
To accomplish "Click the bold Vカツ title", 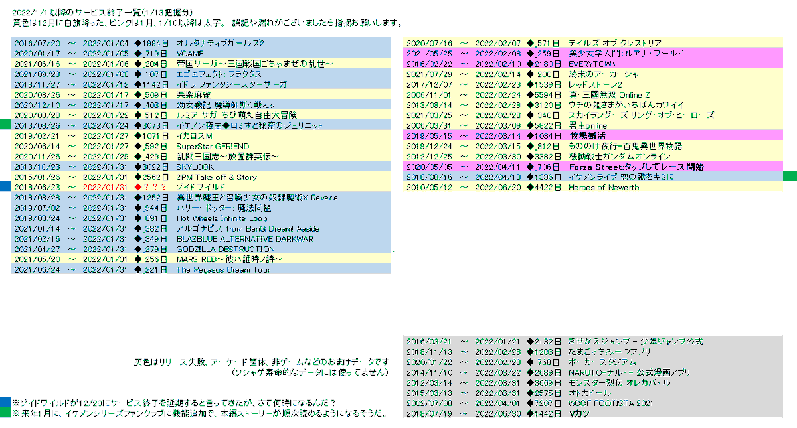I will point(580,413).
